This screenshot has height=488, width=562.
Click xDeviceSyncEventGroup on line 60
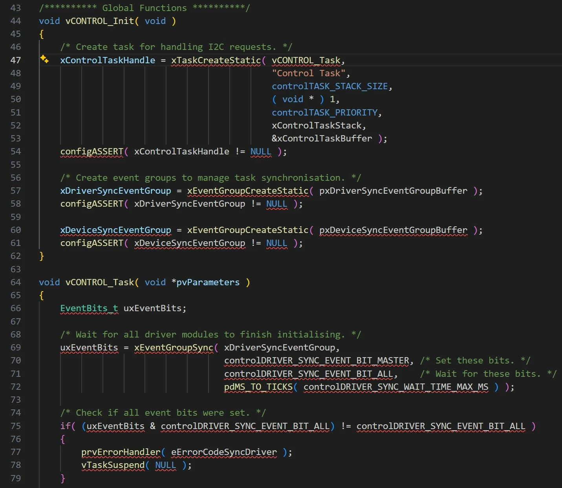(x=115, y=230)
